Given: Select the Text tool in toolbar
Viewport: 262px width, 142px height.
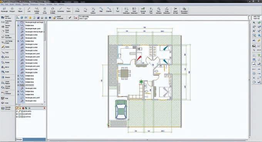Looking at the screenshot, I should tap(118, 10).
